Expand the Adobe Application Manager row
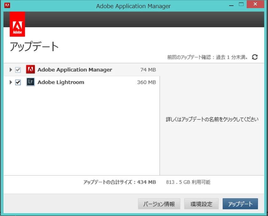 click(11, 70)
